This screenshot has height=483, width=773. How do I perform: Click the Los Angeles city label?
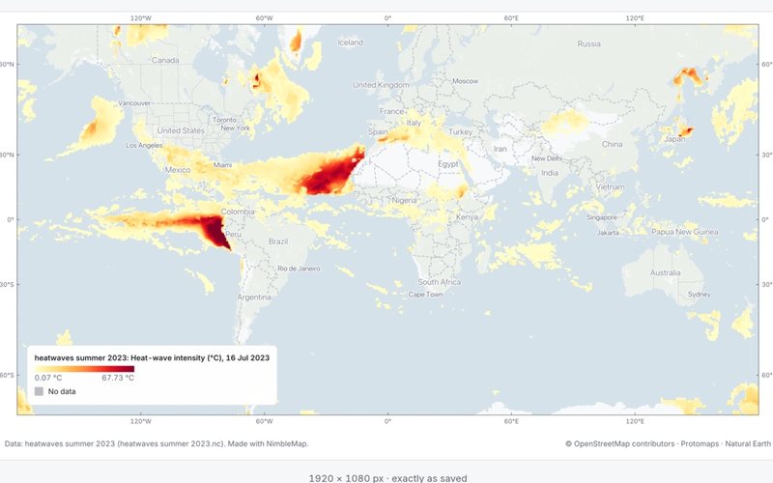point(144,146)
